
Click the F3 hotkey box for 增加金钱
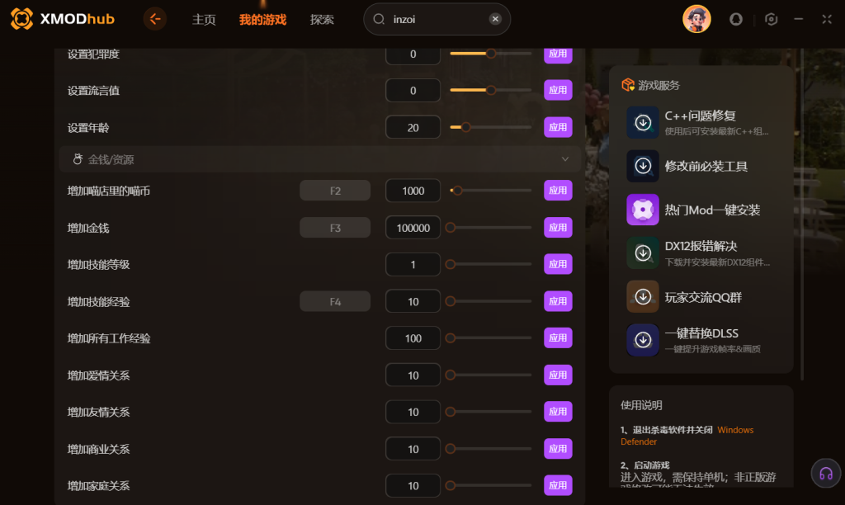[335, 228]
